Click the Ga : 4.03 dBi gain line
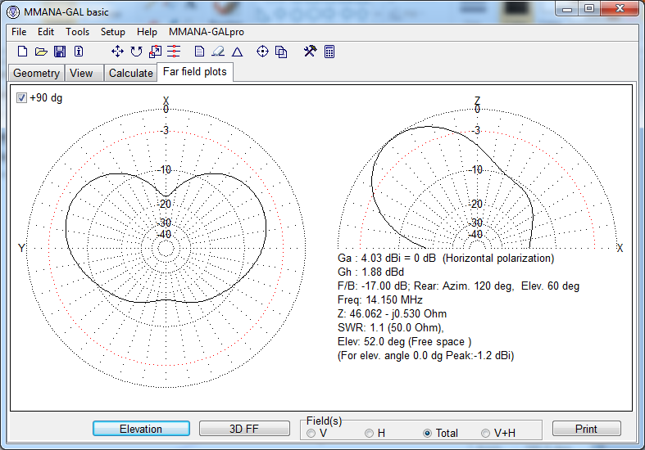Viewport: 645px width, 450px height. 446,259
